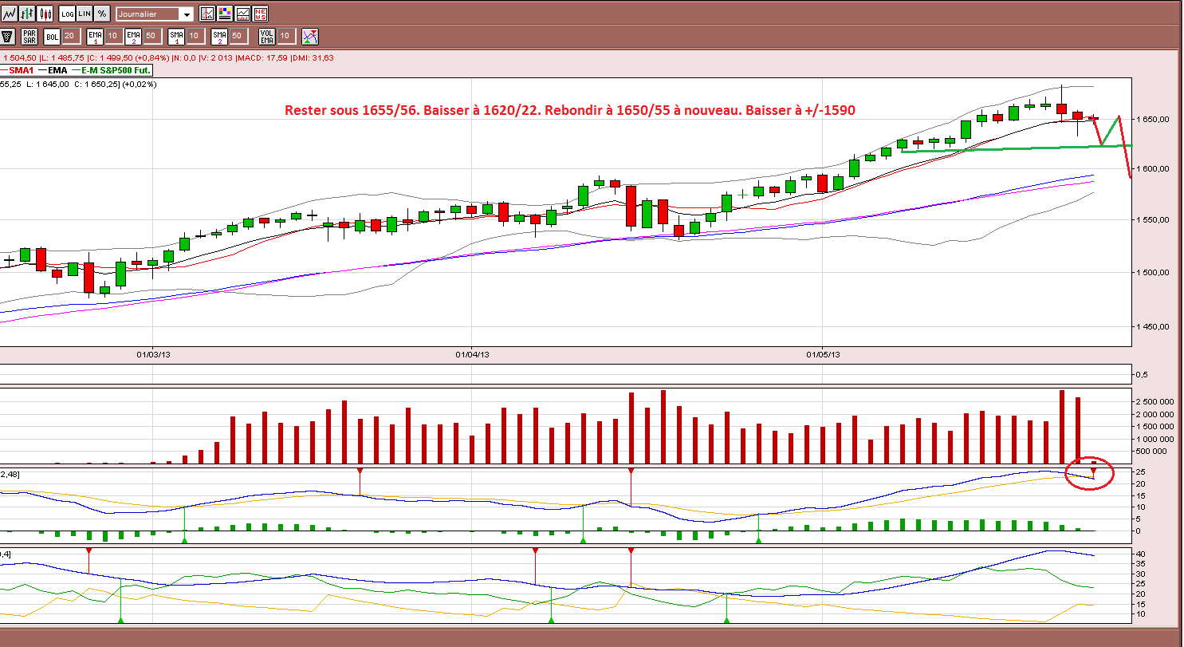Click the 2 500 000 volume axis label
Image resolution: width=1184 pixels, height=647 pixels.
[1154, 401]
